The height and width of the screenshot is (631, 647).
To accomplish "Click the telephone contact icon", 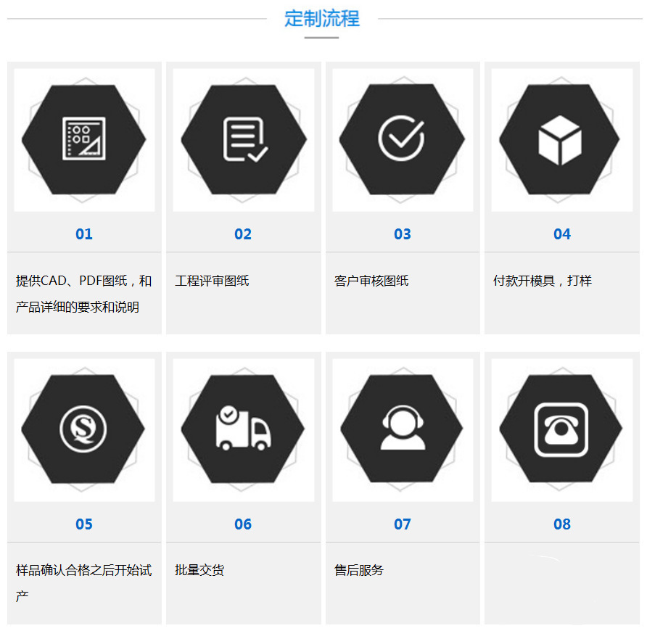I will pyautogui.click(x=561, y=429).
